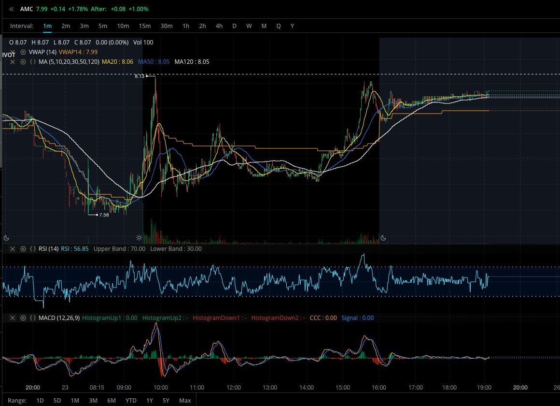
Task: Set chart range to 5Y
Action: pos(166,400)
